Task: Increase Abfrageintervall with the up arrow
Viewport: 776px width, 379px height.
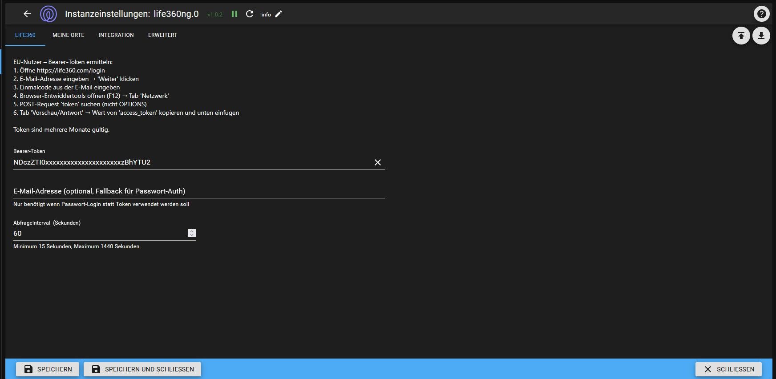Action: point(192,231)
